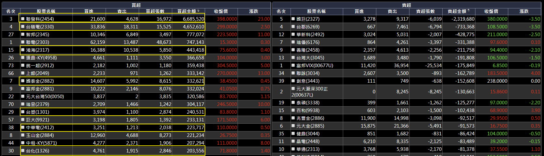Viewport: 544px width, 156px height.
Task: Open stock 上銀(2049)
Action: pos(38,73)
